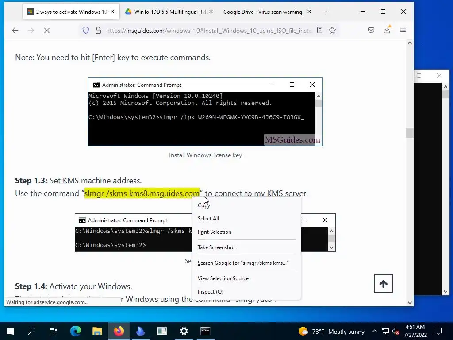Click the msguides.com address bar
Screen dimensions: 453x340
[209, 31]
